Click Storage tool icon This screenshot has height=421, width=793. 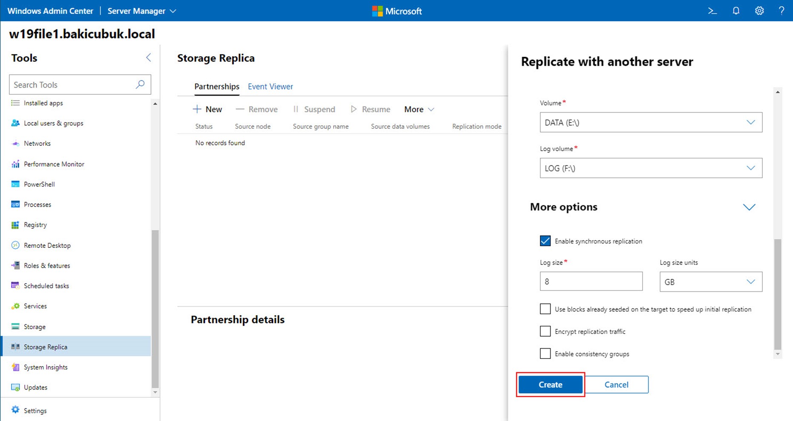15,327
